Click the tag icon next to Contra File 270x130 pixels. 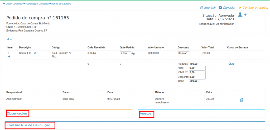[x=35, y=53]
